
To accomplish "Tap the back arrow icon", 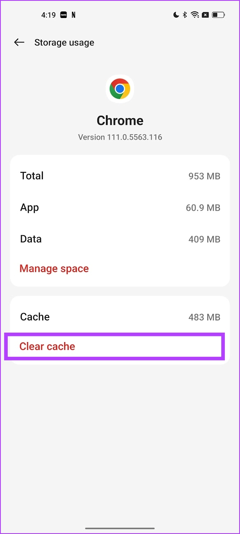I will point(19,42).
